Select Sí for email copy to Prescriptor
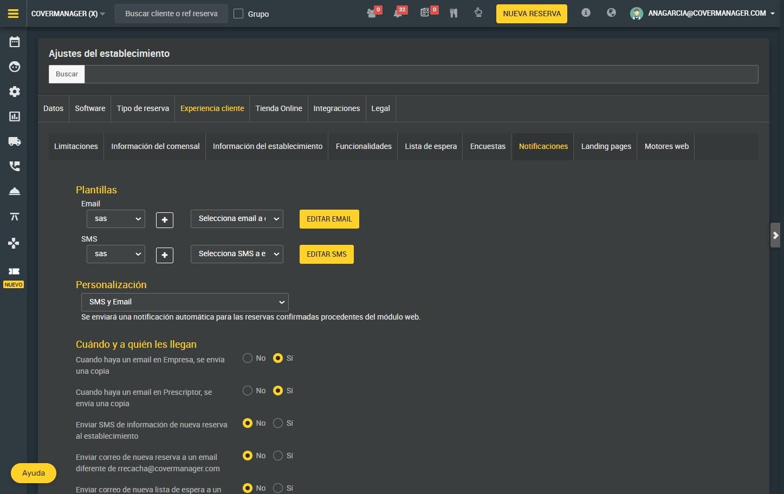This screenshot has width=784, height=494. tap(278, 391)
